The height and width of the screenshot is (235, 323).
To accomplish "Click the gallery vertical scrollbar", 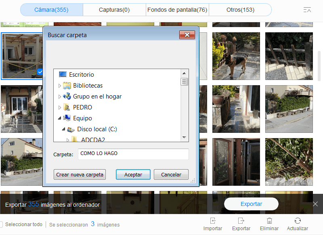I will pos(319,66).
